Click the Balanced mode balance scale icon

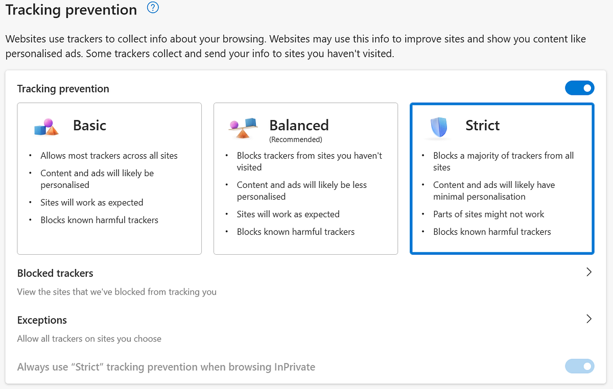tap(242, 130)
